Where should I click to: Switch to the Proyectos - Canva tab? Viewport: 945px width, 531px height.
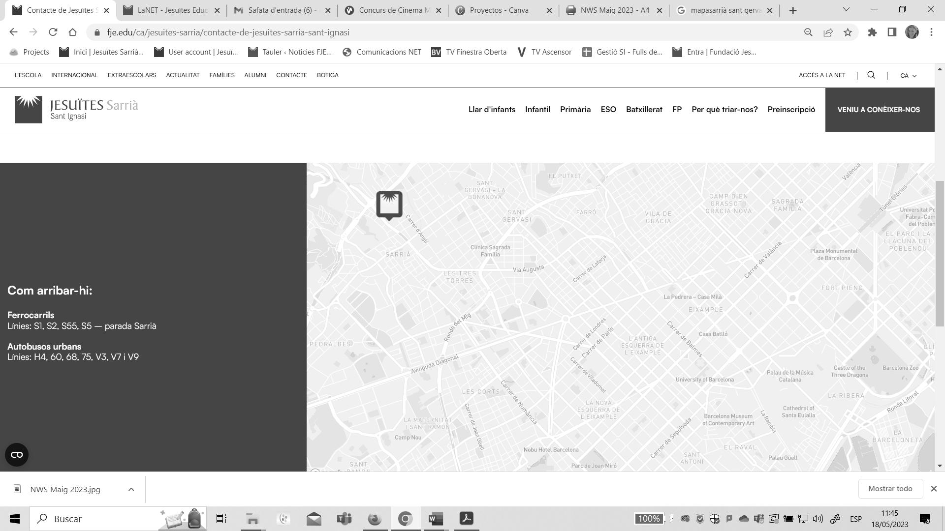pos(499,10)
